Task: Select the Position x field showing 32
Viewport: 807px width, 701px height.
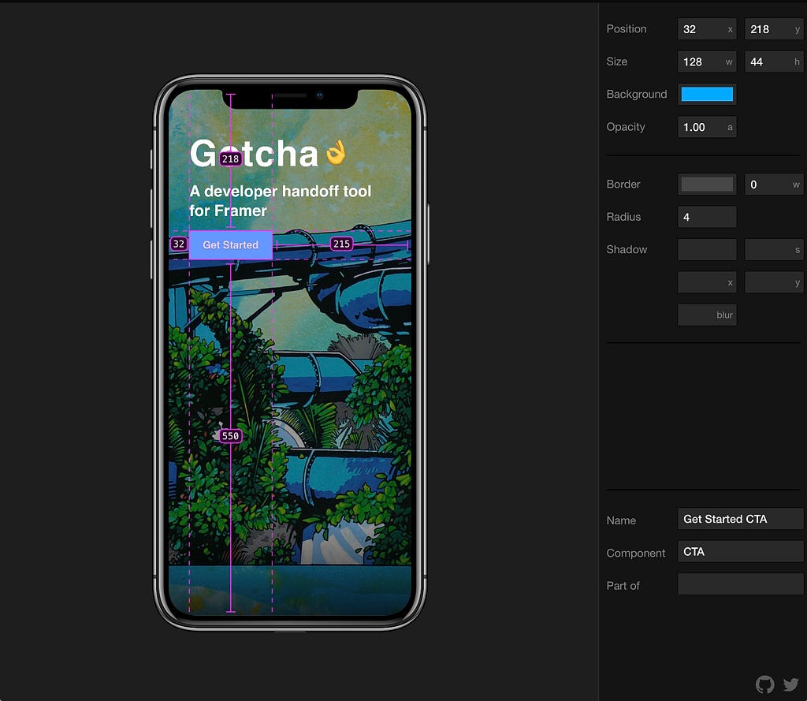Action: point(707,29)
